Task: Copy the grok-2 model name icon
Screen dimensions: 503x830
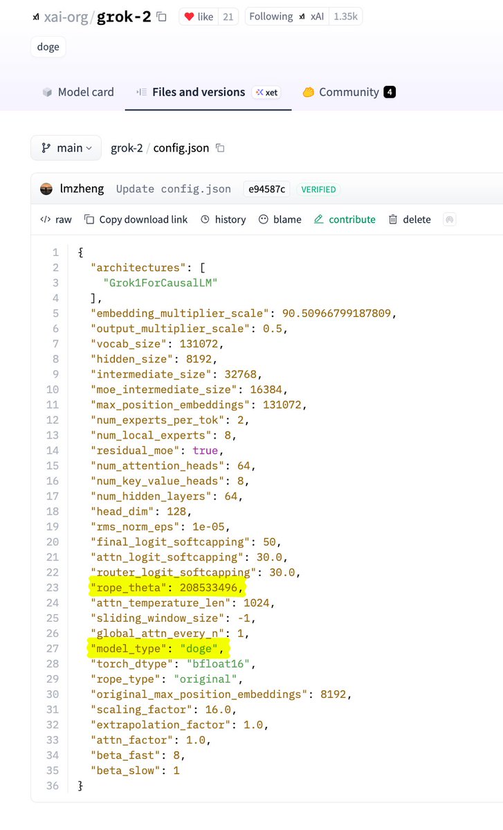Action: pyautogui.click(x=161, y=17)
